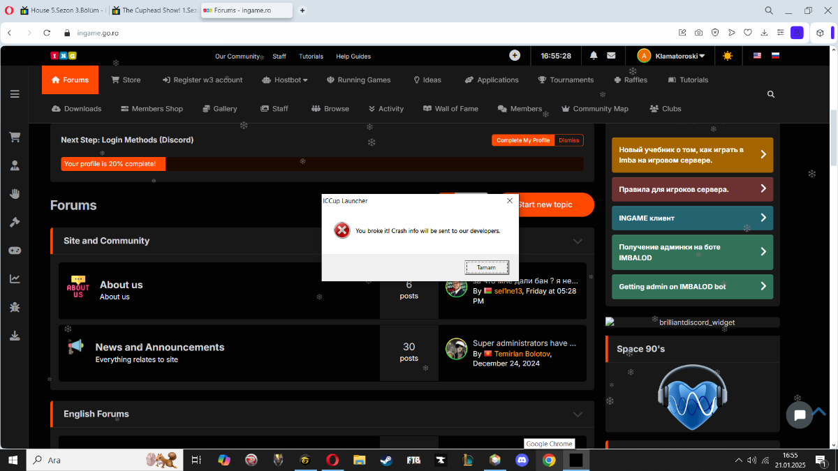Switch language with the Russian flag

click(x=775, y=56)
